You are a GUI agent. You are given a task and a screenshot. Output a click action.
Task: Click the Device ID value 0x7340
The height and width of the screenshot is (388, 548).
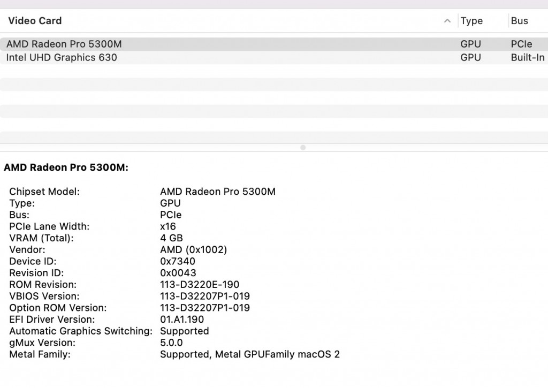178,262
